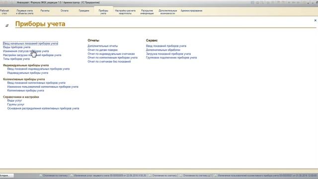318x179 pixels.
Task: Open Дополнительные обработки under Сервис
Action: [163, 50]
